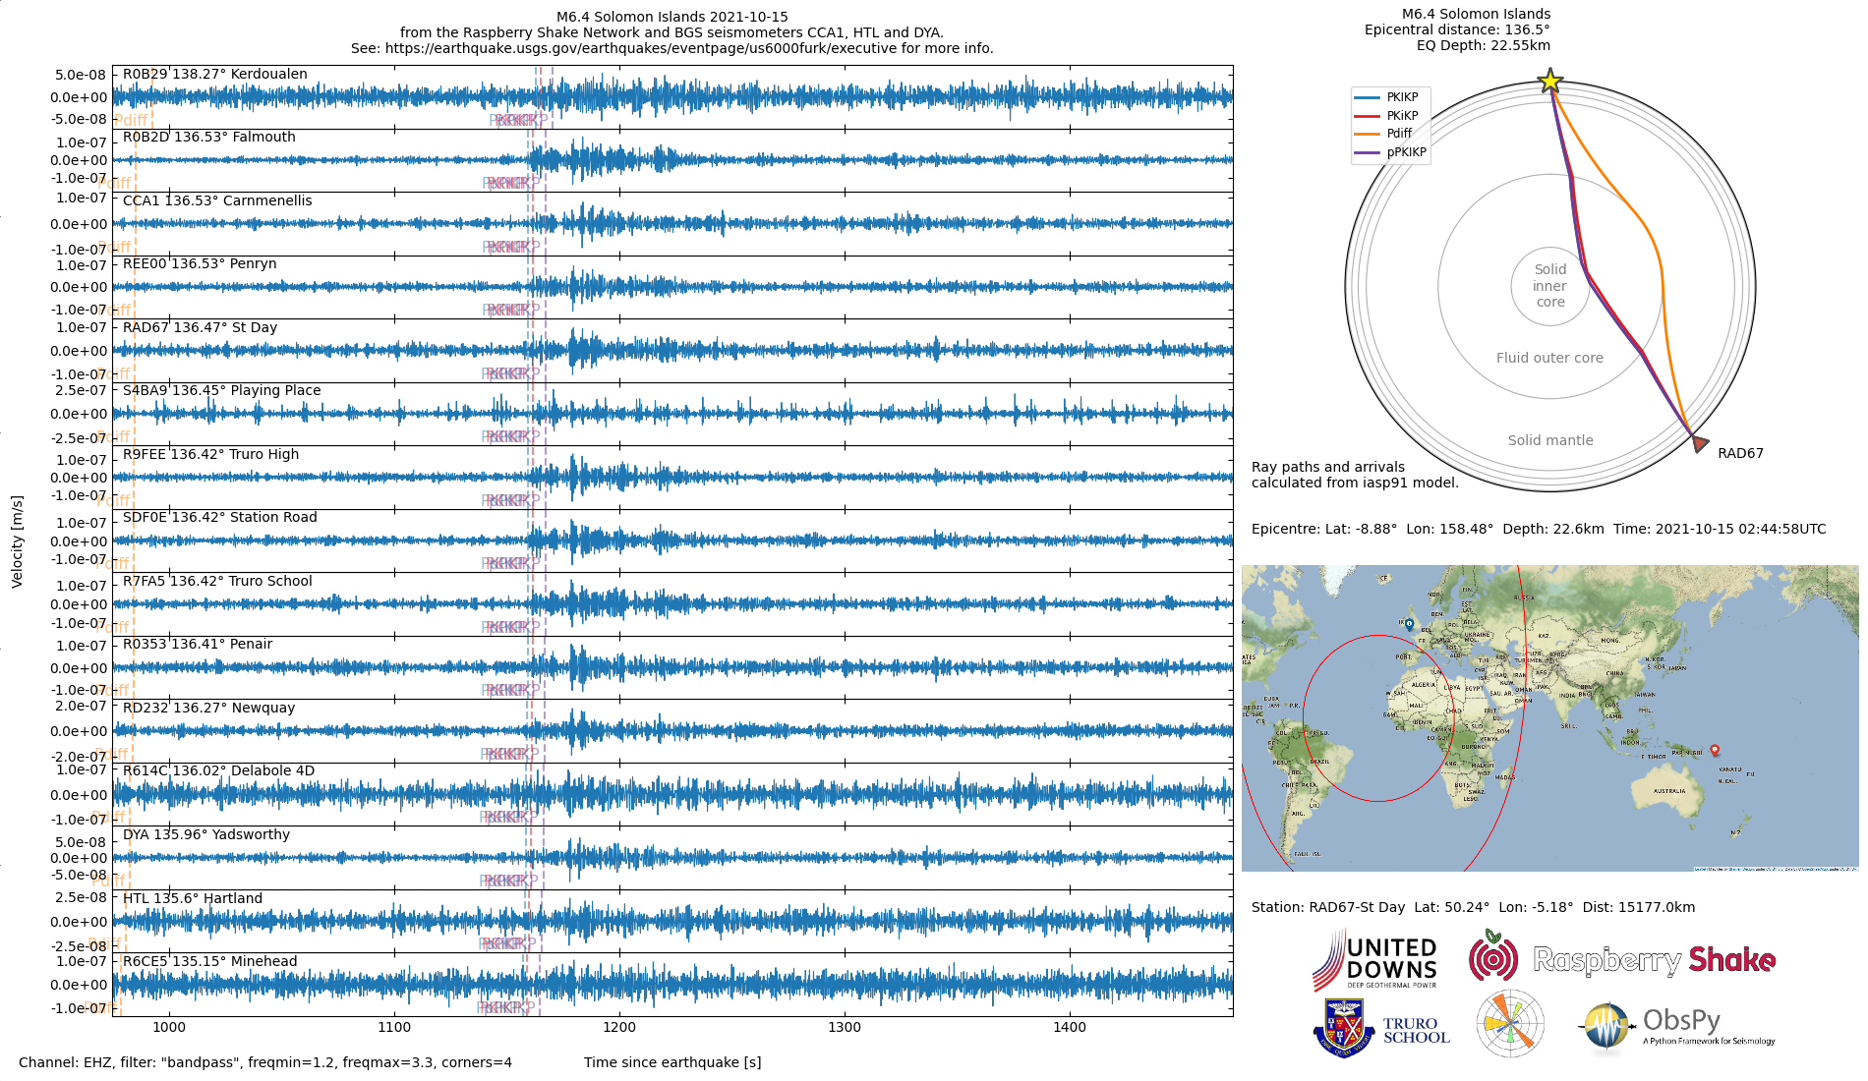Screen dimensions: 1868x1081
Task: Click the pPKIKP purple legend entry
Action: point(1390,152)
